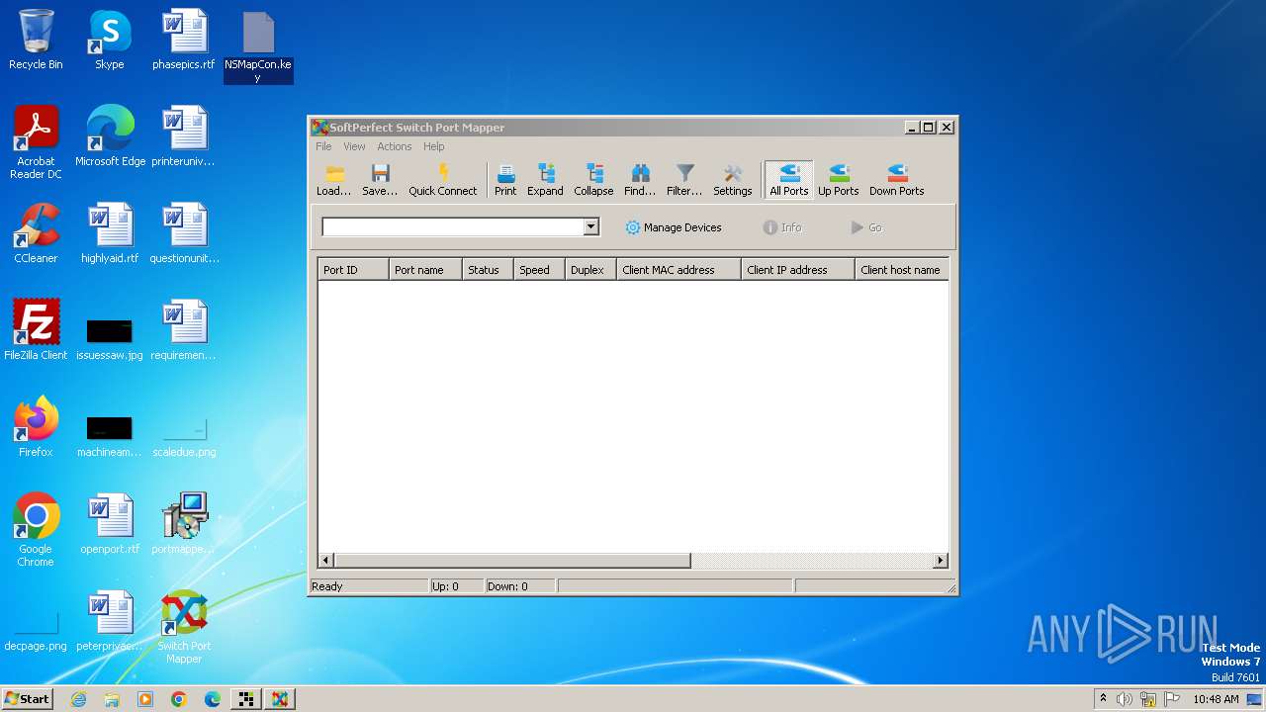The height and width of the screenshot is (712, 1266).
Task: Toggle the All Ports view
Action: click(x=789, y=180)
